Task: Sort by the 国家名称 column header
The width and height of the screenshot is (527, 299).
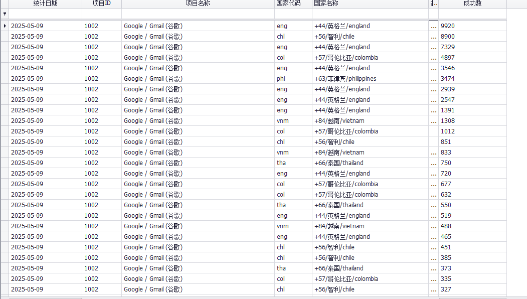Action: pos(370,4)
